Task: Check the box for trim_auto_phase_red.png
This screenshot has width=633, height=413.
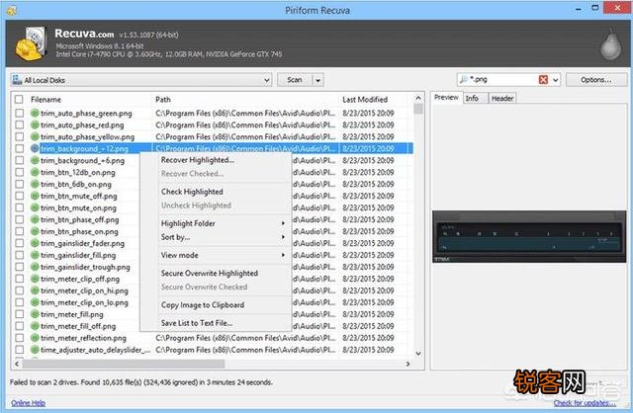Action: tap(20, 124)
